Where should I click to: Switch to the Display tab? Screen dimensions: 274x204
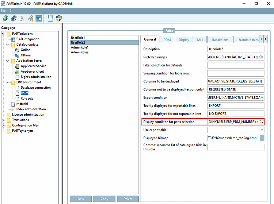point(184,40)
